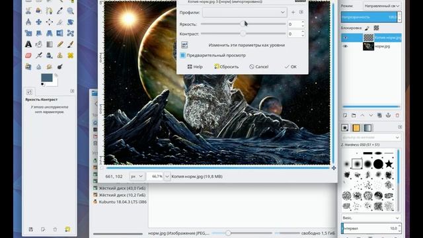Open the Режим layer mode dropdown
The image size is (423, 238).
[x=382, y=6]
